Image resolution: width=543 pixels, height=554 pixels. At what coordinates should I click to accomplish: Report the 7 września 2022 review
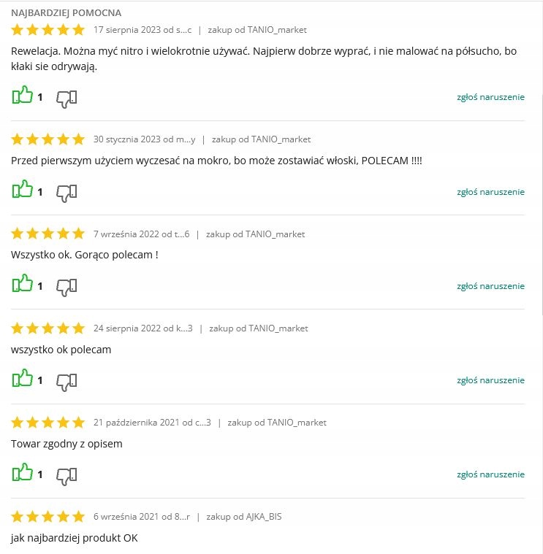[x=490, y=286]
